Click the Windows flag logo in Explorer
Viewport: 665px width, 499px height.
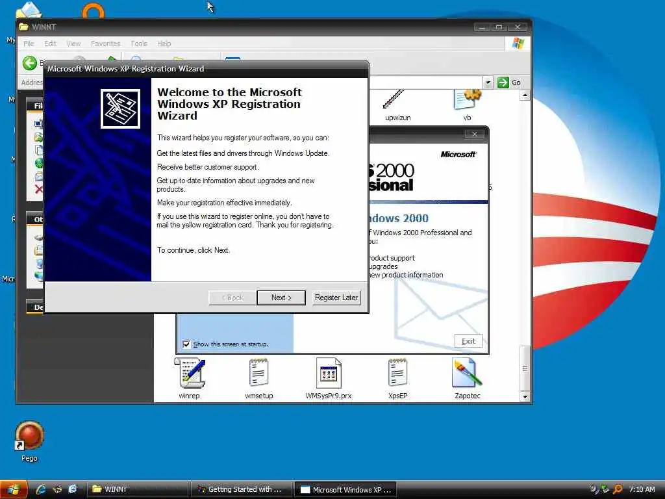[x=518, y=44]
